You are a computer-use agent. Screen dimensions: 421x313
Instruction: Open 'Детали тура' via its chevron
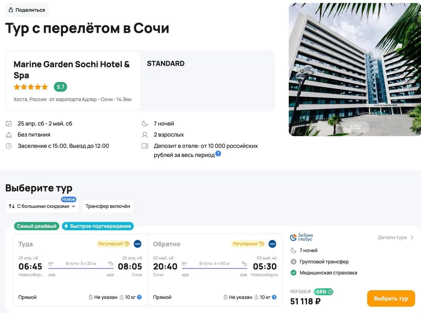click(412, 237)
